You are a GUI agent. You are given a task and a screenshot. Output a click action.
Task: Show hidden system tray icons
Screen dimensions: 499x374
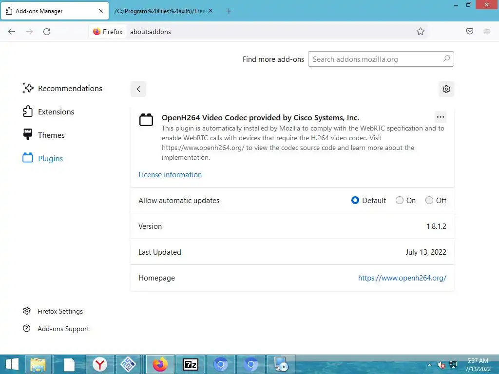(430, 365)
